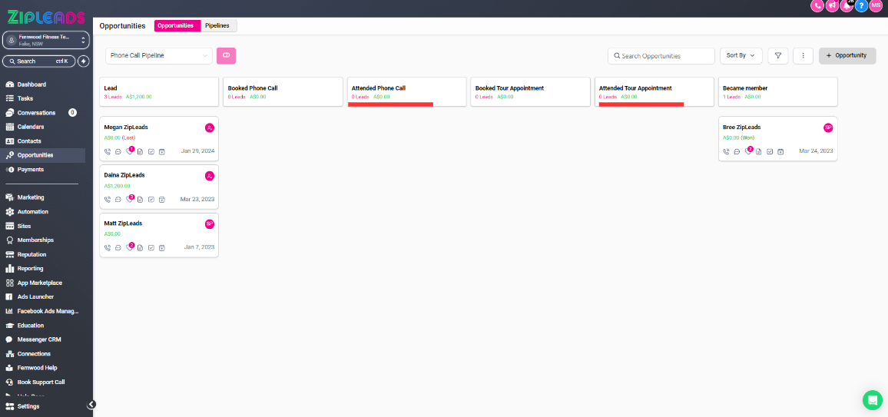Open the three-dot more options menu
Screen dimensions: 888x417
pyautogui.click(x=803, y=55)
